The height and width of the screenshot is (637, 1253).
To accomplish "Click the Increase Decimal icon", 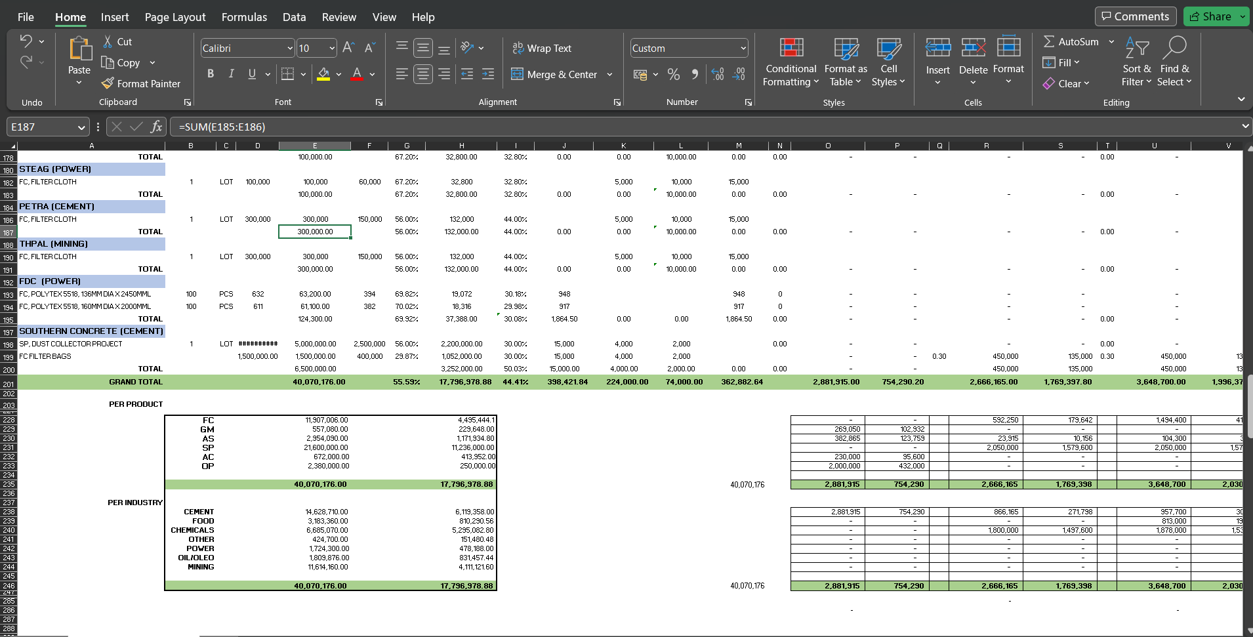I will pos(718,74).
